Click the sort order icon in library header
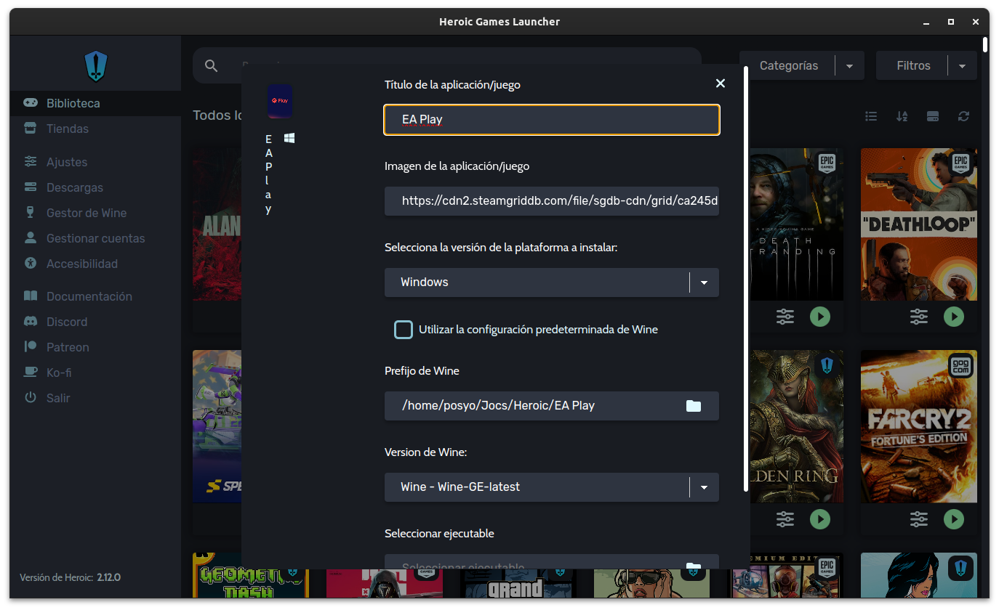 tap(902, 116)
